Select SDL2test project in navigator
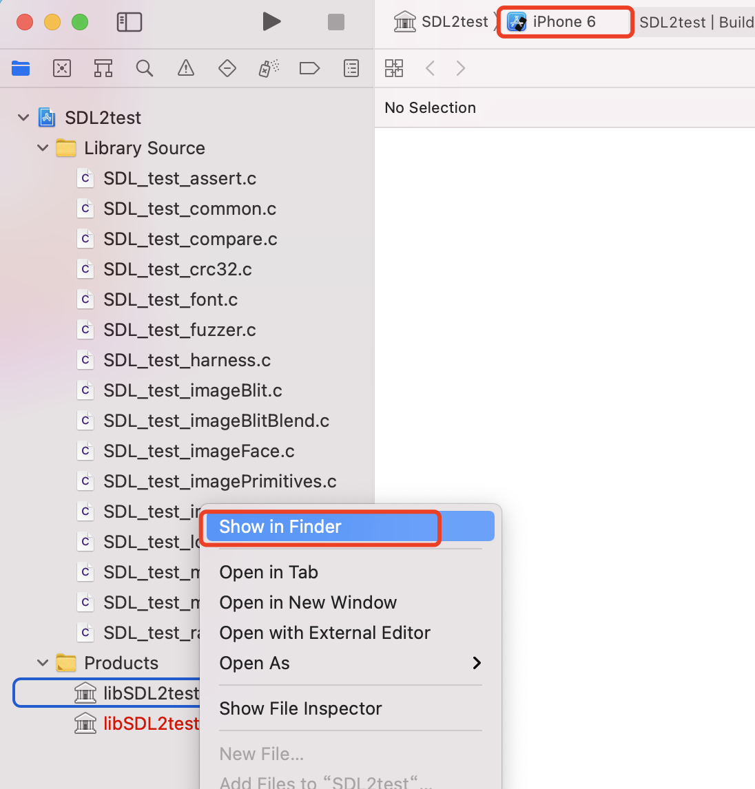The height and width of the screenshot is (789, 755). [x=103, y=118]
